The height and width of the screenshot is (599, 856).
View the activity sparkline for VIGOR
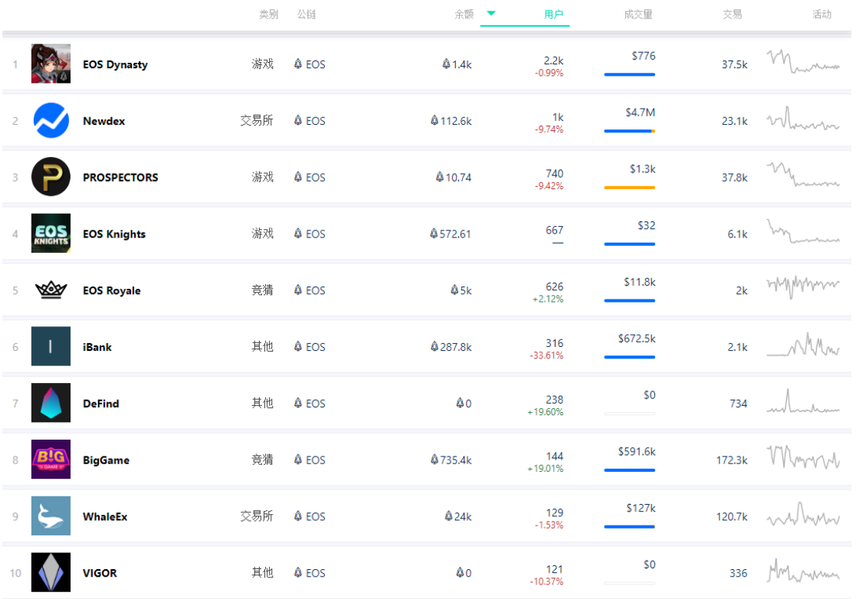point(803,570)
